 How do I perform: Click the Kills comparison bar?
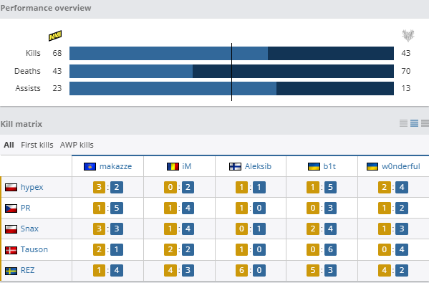(231, 53)
